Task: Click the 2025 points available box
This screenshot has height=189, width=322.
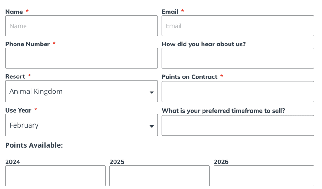Action: click(x=159, y=176)
